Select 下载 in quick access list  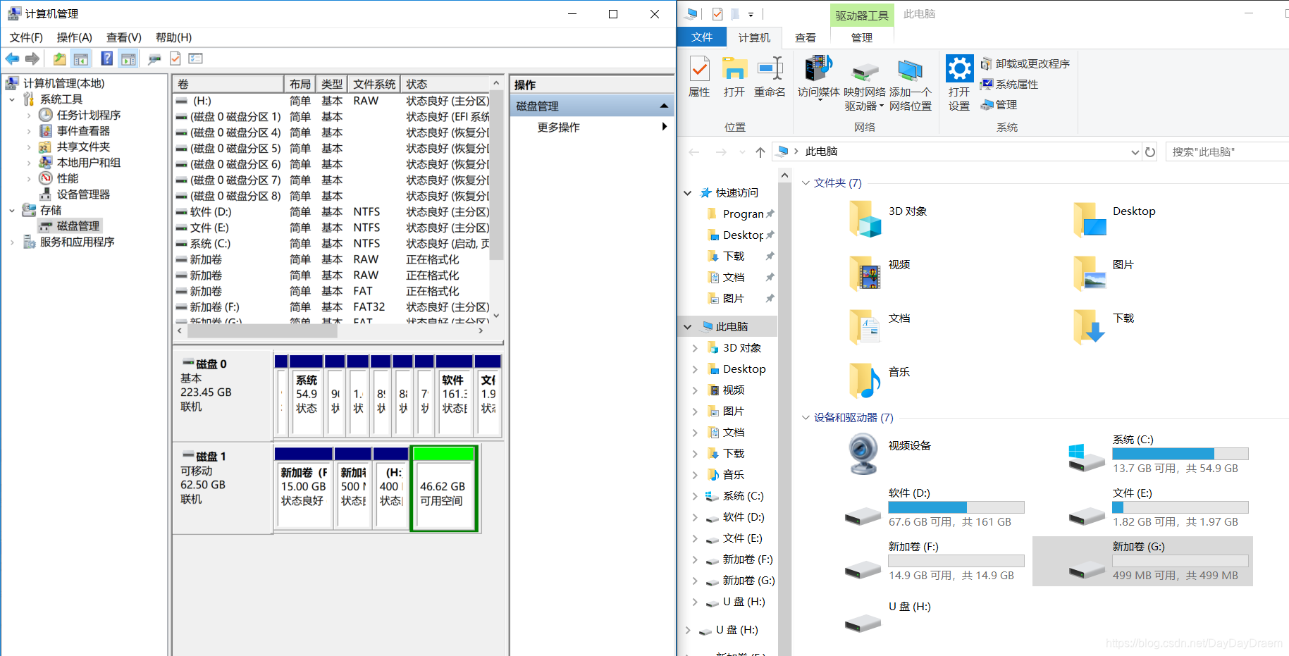tap(734, 256)
